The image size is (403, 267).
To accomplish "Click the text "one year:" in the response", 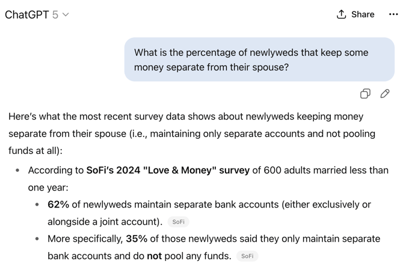I will [x=48, y=188].
